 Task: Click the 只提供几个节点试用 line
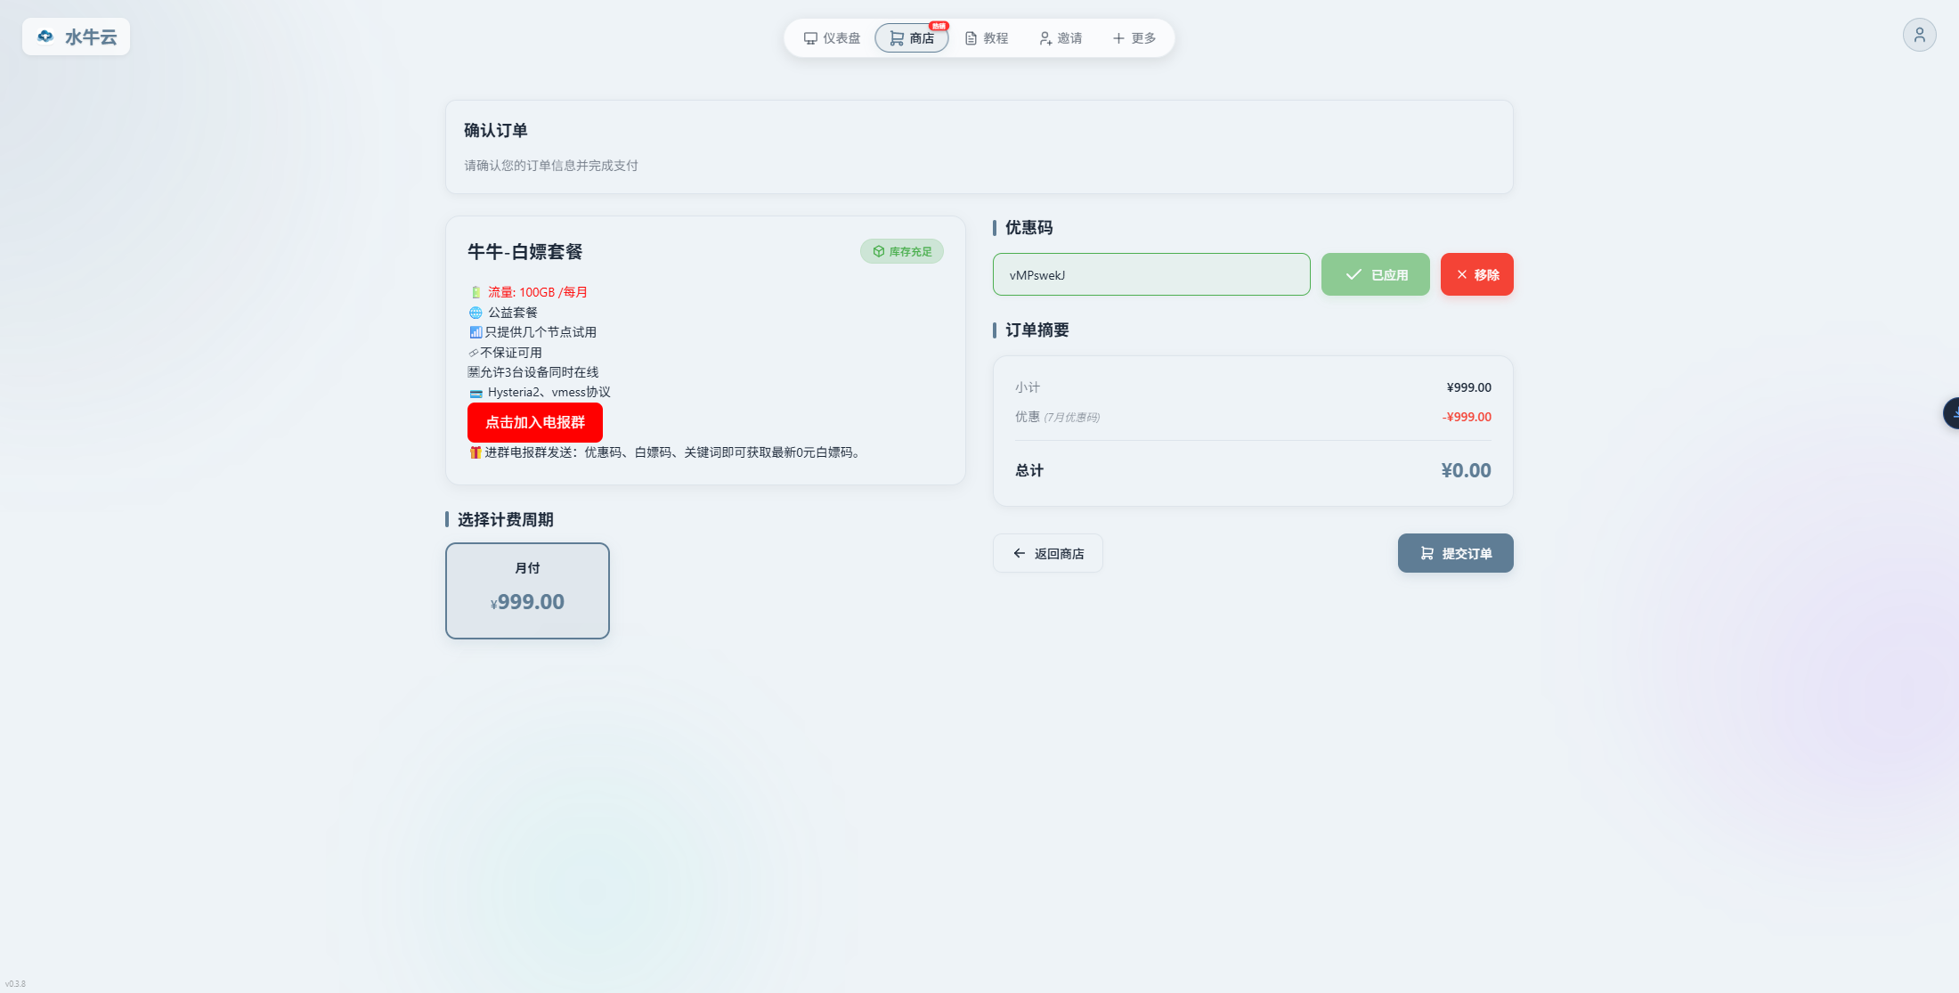(x=540, y=332)
